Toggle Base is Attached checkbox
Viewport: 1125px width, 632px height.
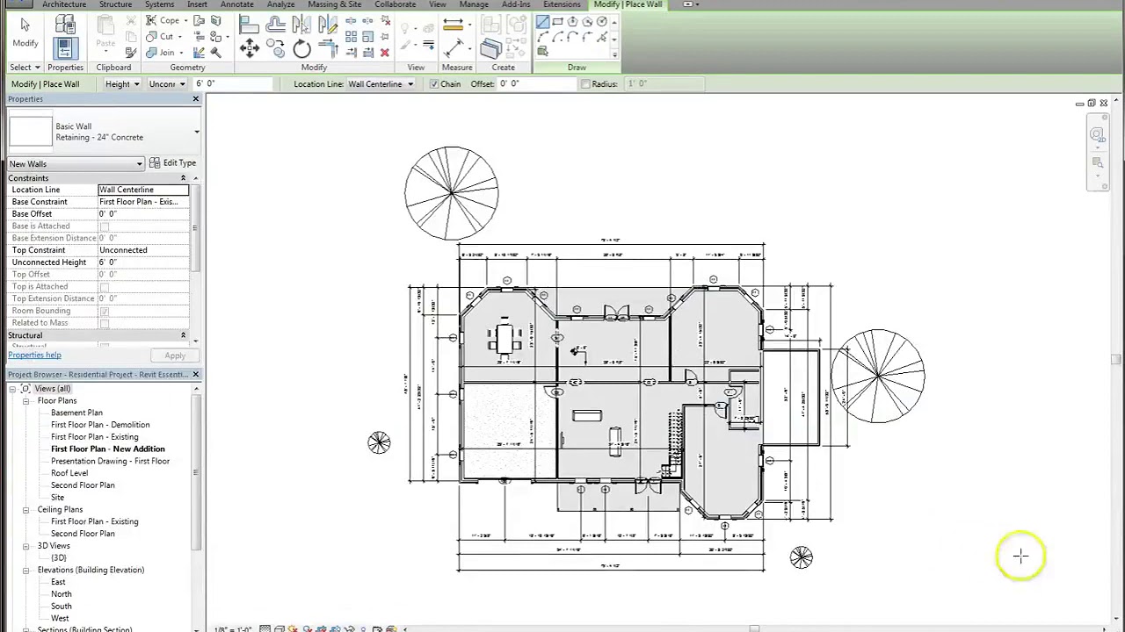point(105,226)
